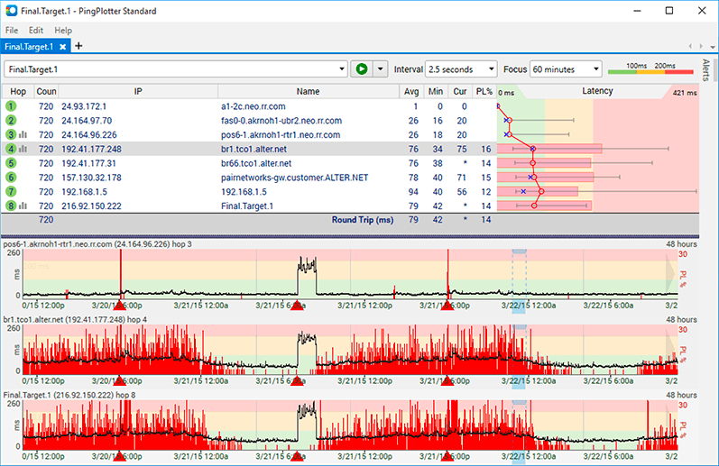The image size is (719, 466).
Task: Click the green hop 1 circle icon
Action: (x=11, y=105)
